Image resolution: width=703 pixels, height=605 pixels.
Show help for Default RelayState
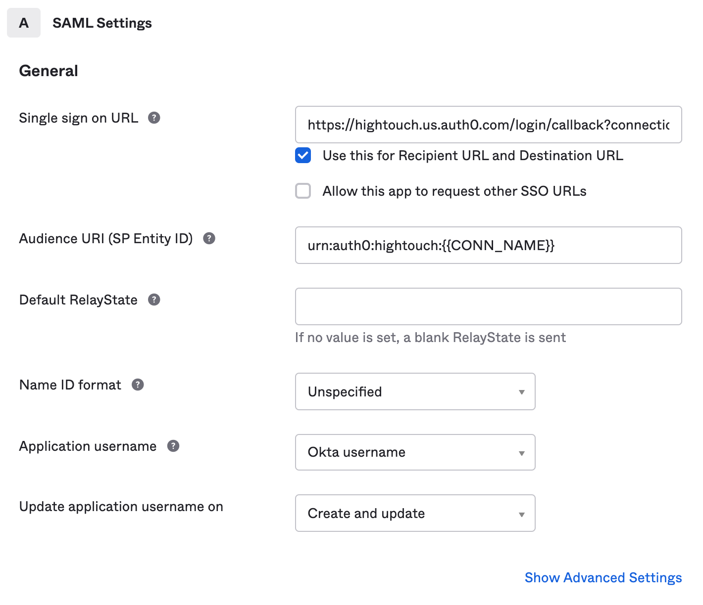[154, 300]
